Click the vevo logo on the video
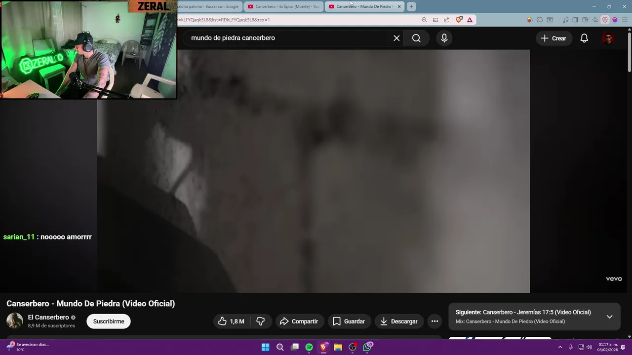Screen dimensions: 632x355 click(614, 279)
